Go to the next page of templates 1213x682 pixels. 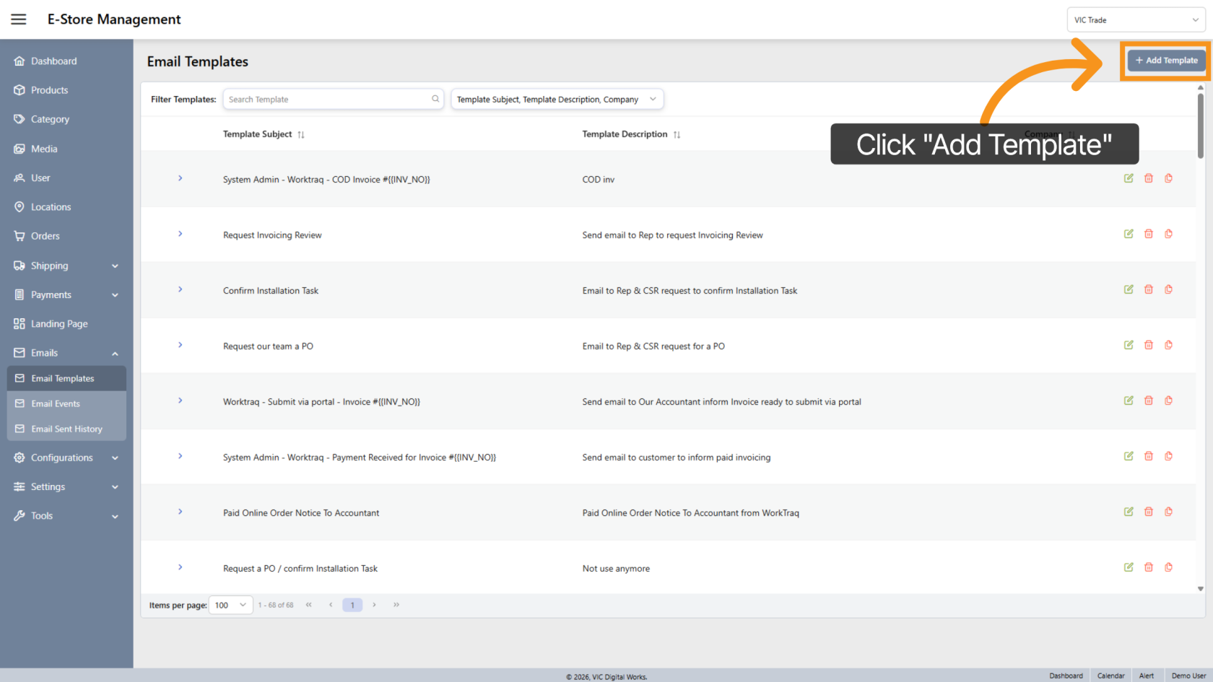click(x=374, y=605)
